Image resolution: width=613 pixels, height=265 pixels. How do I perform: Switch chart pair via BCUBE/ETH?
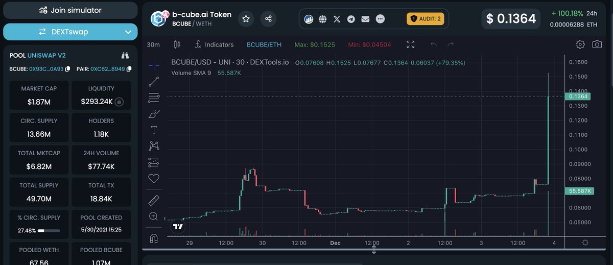(264, 44)
